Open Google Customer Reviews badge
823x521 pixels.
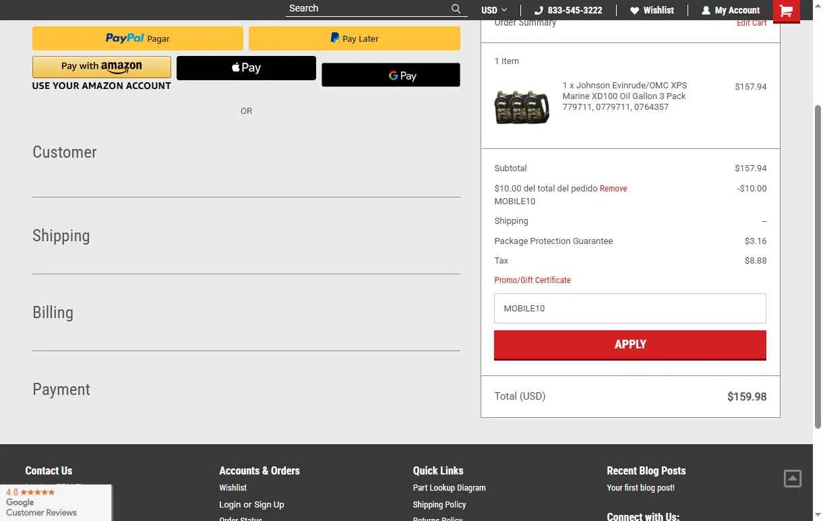pyautogui.click(x=56, y=502)
